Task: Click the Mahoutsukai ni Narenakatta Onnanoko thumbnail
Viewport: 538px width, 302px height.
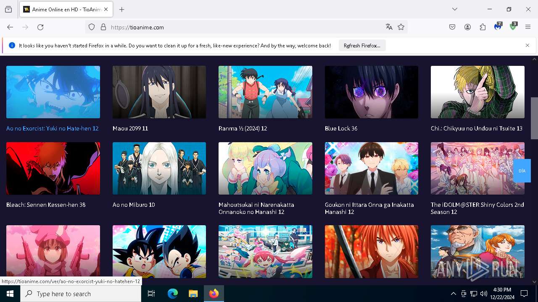Action: pos(265,168)
